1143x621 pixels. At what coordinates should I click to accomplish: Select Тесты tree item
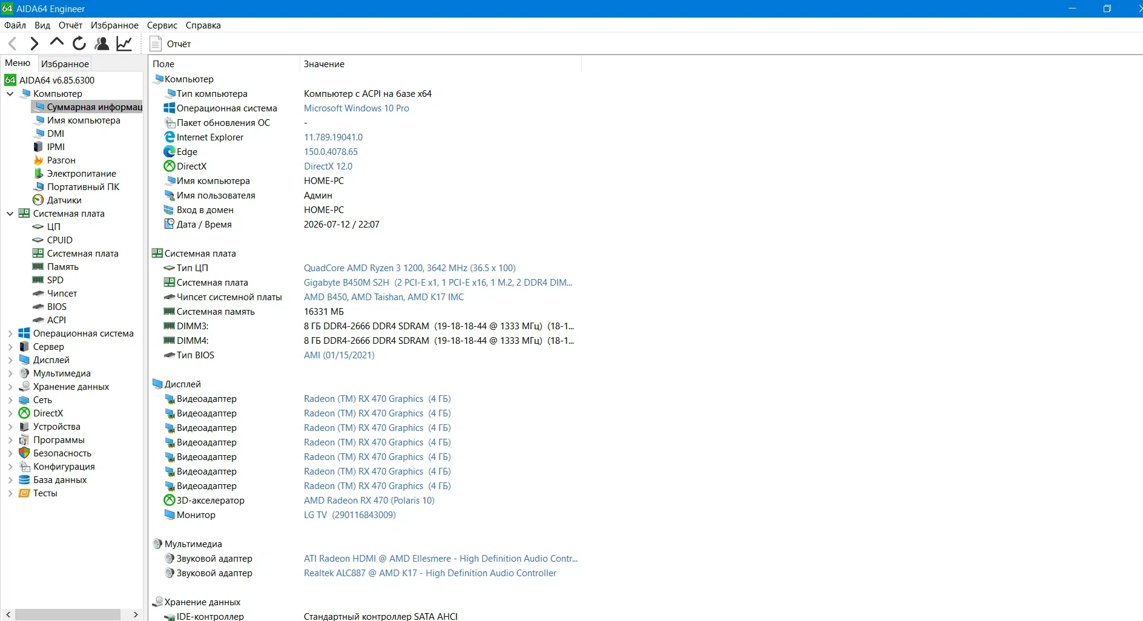coord(45,493)
